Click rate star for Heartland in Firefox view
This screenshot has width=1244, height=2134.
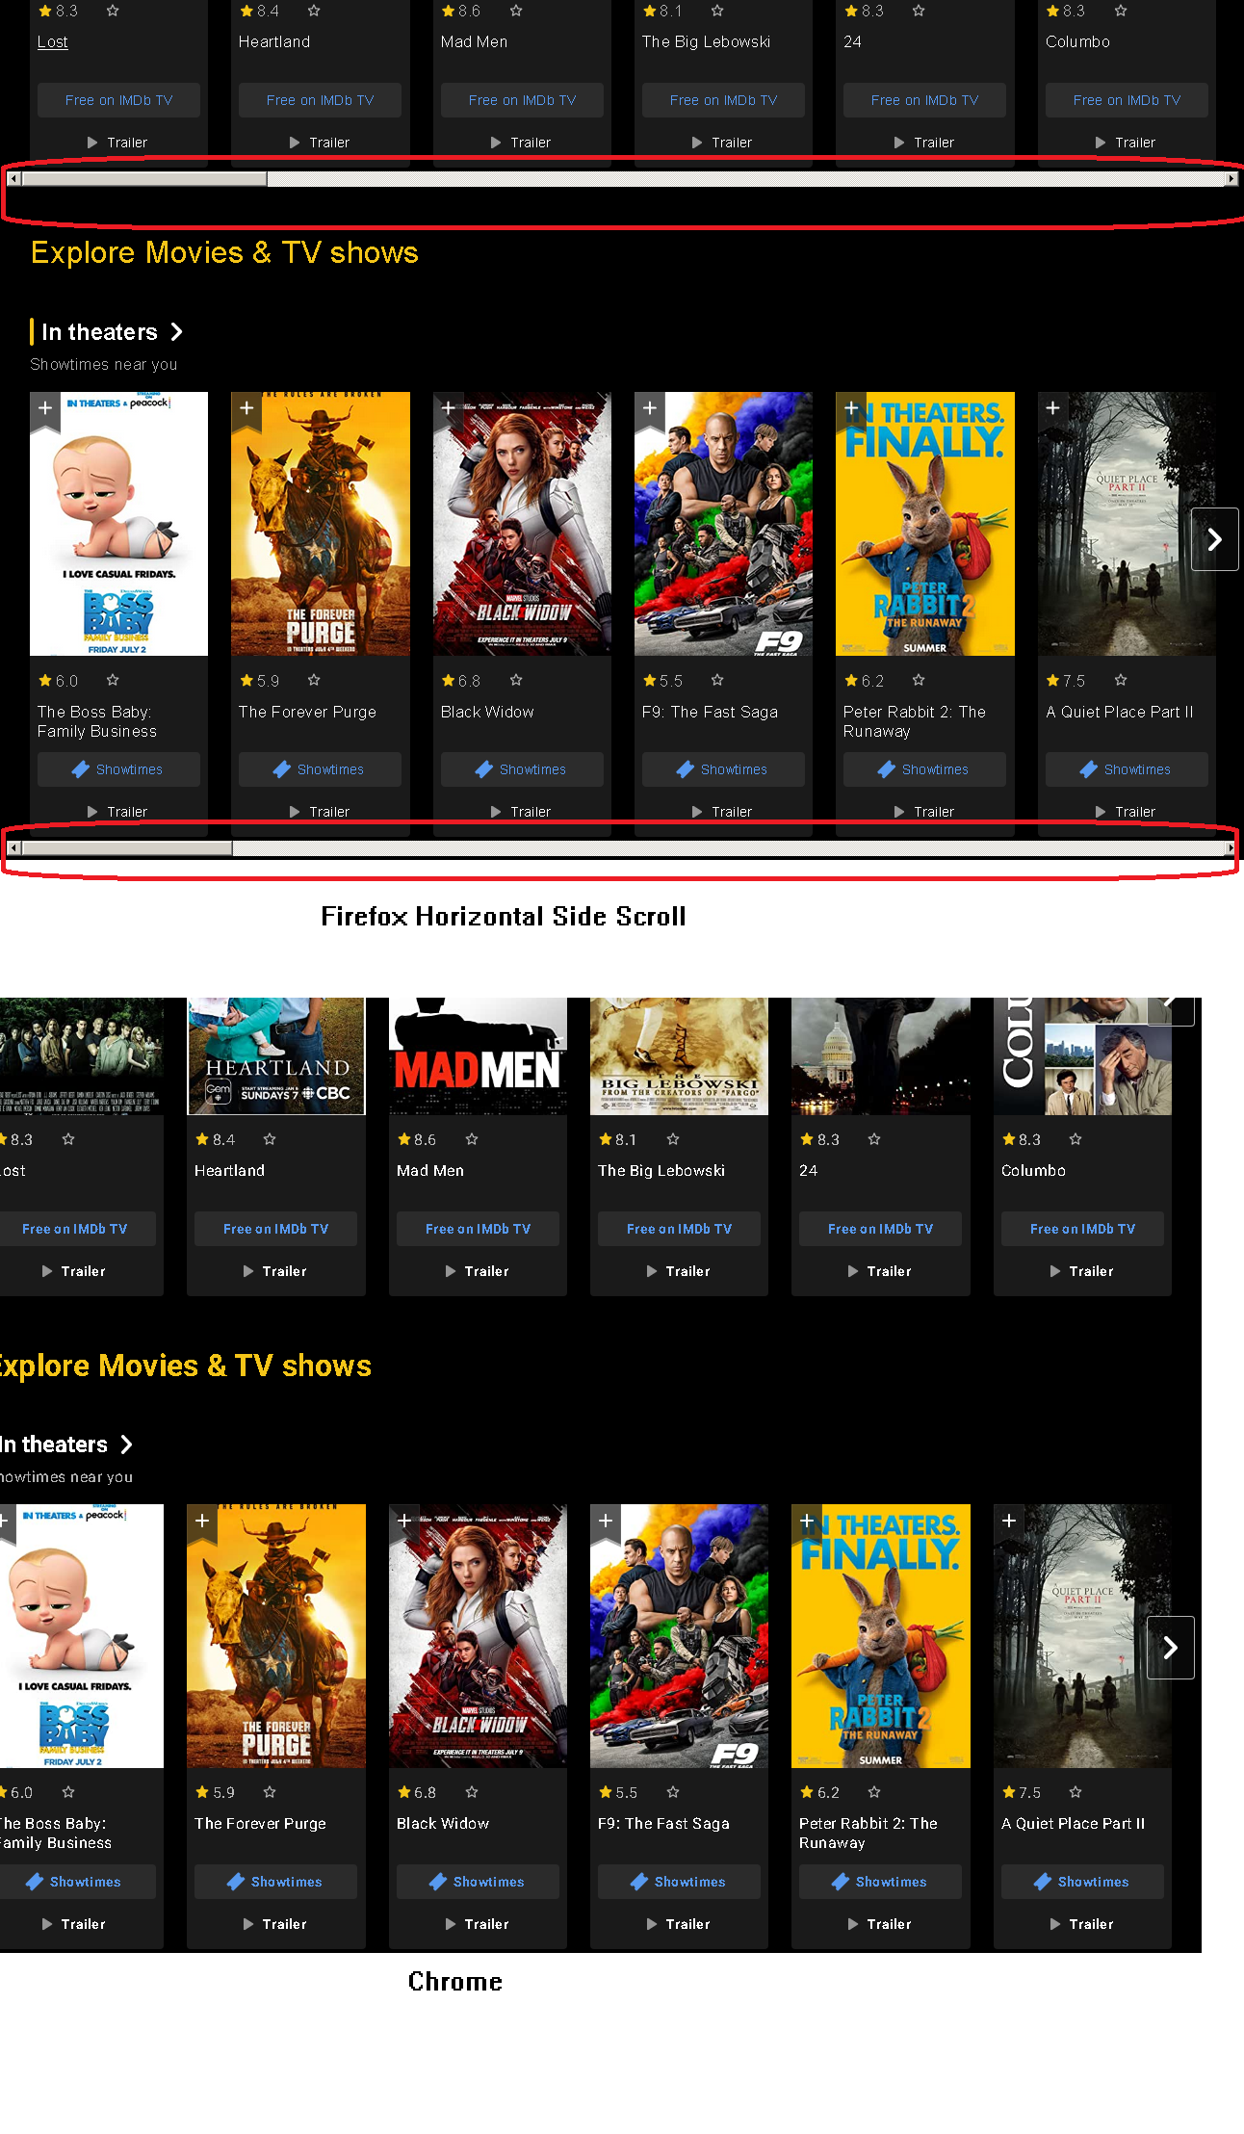coord(314,12)
